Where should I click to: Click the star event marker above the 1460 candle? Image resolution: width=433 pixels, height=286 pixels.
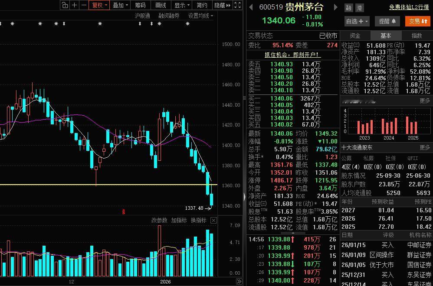coord(40,24)
